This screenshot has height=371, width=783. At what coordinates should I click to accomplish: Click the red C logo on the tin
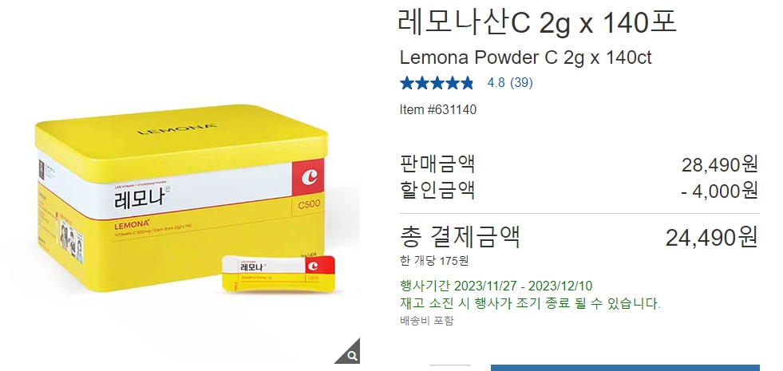pyautogui.click(x=308, y=177)
